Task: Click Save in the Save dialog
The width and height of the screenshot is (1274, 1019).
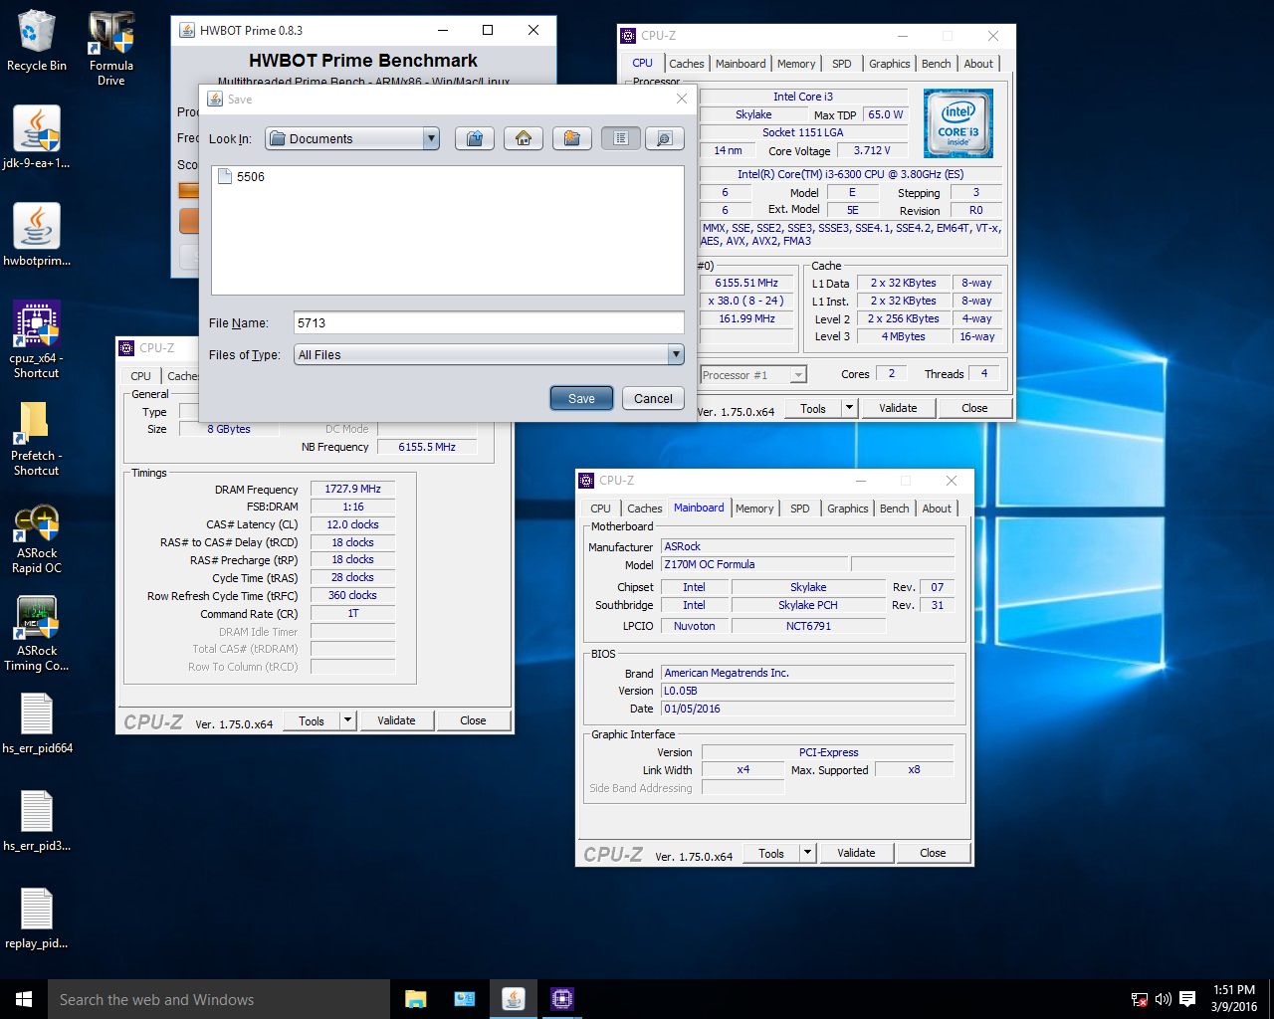Action: pos(581,398)
